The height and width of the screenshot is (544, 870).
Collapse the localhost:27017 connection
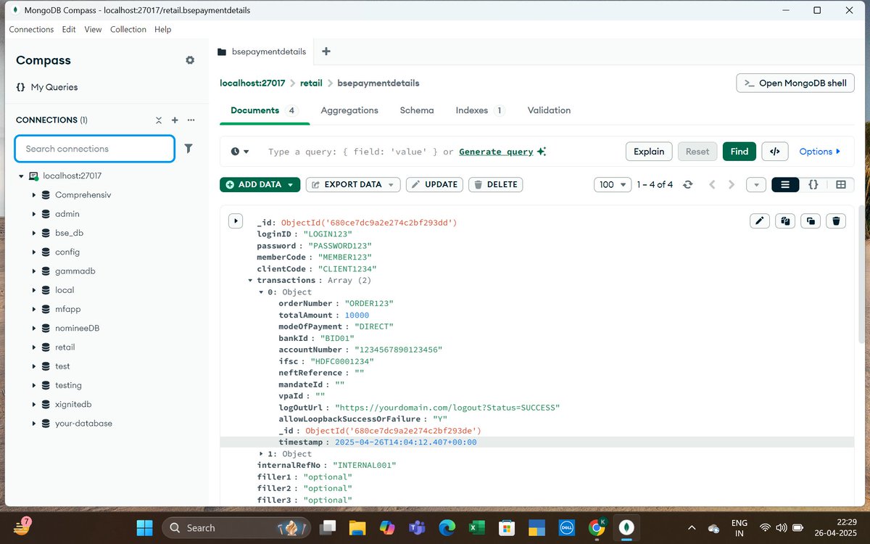point(21,176)
